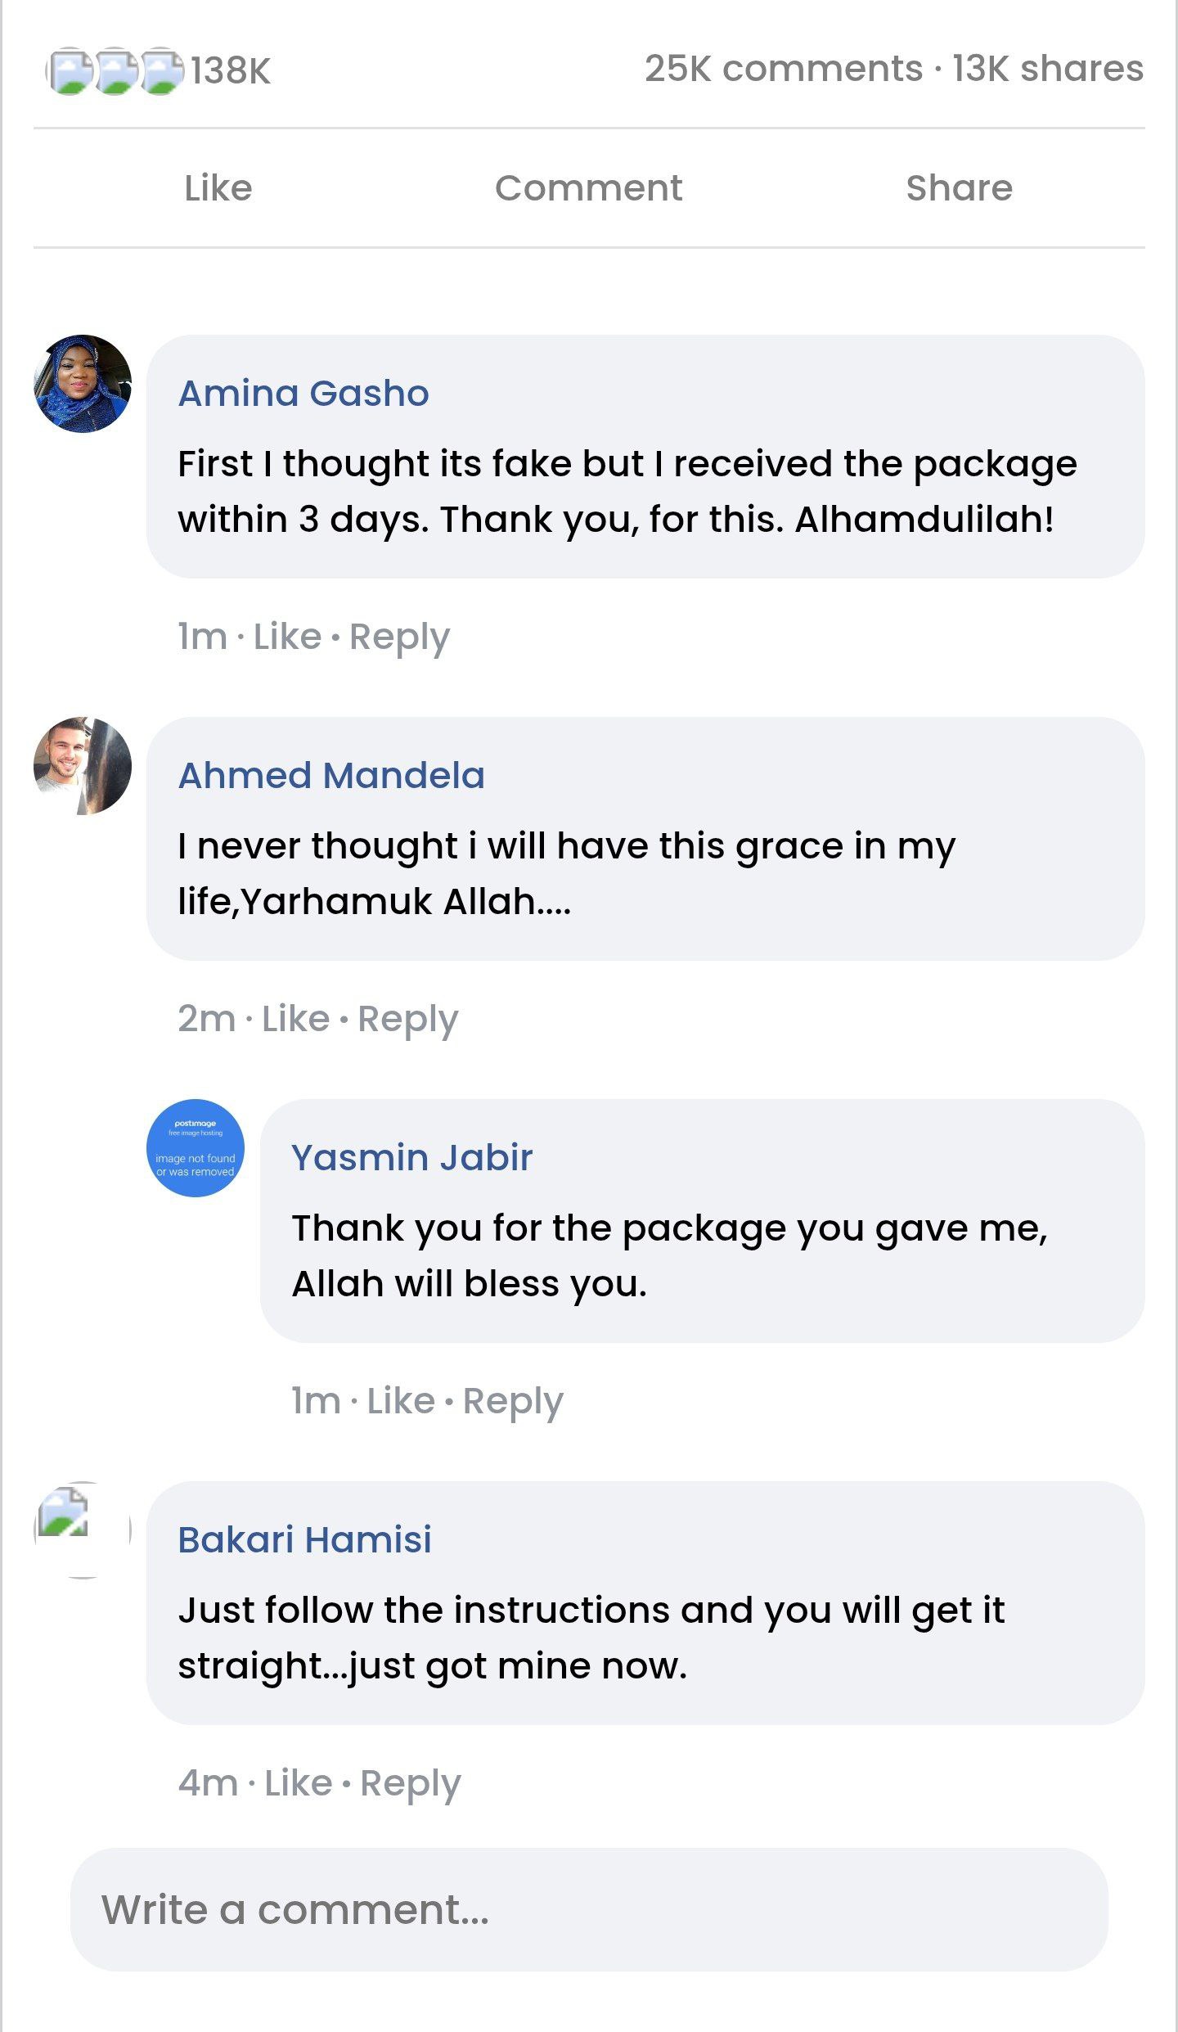Viewport: 1178px width, 2032px height.
Task: Open Ahmed Mandela's profile name link
Action: pos(331,776)
